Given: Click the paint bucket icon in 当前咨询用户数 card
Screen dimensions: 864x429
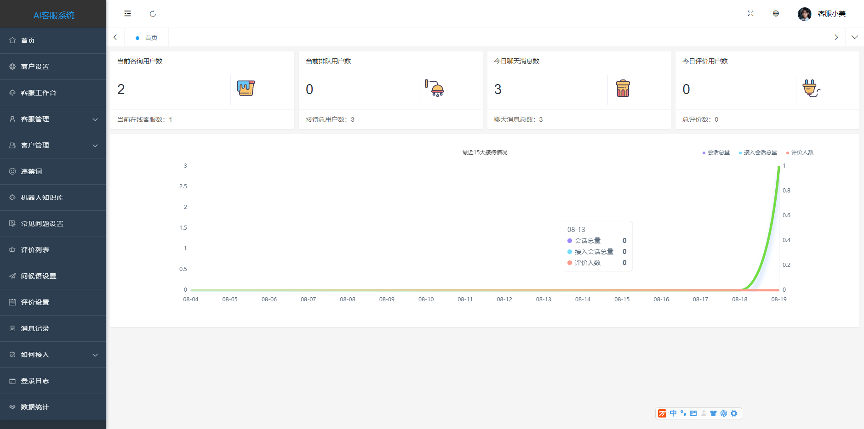Looking at the screenshot, I should point(246,88).
